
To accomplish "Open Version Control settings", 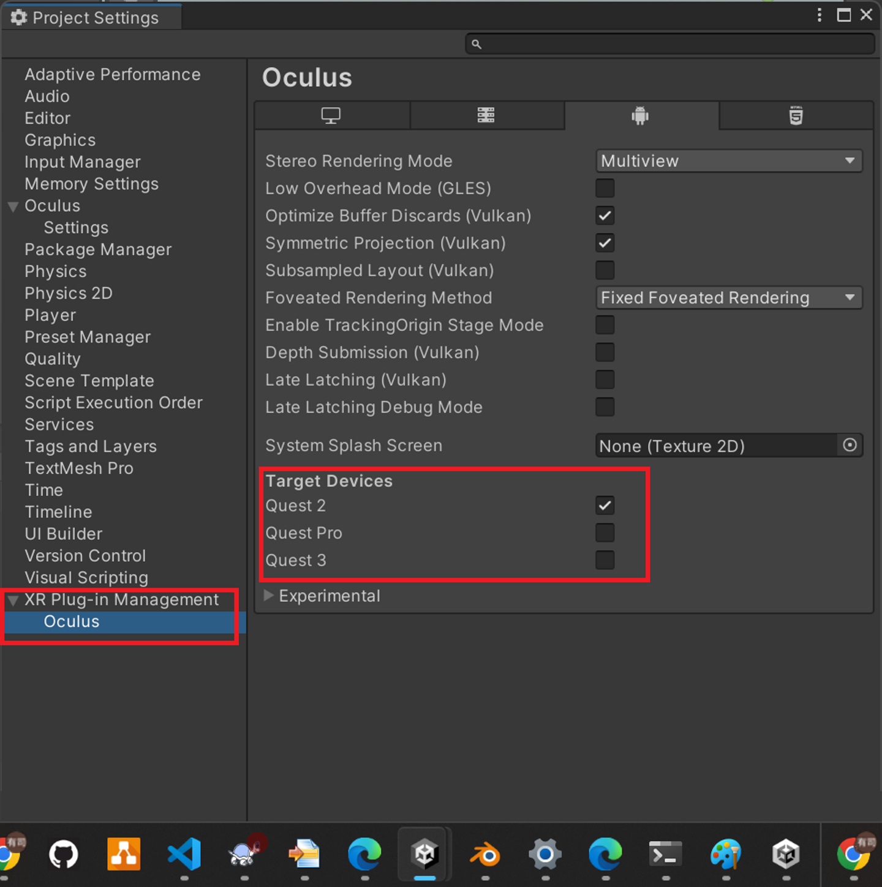I will tap(85, 556).
